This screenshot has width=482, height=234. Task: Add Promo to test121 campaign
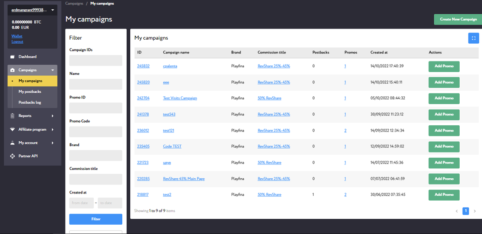444,131
